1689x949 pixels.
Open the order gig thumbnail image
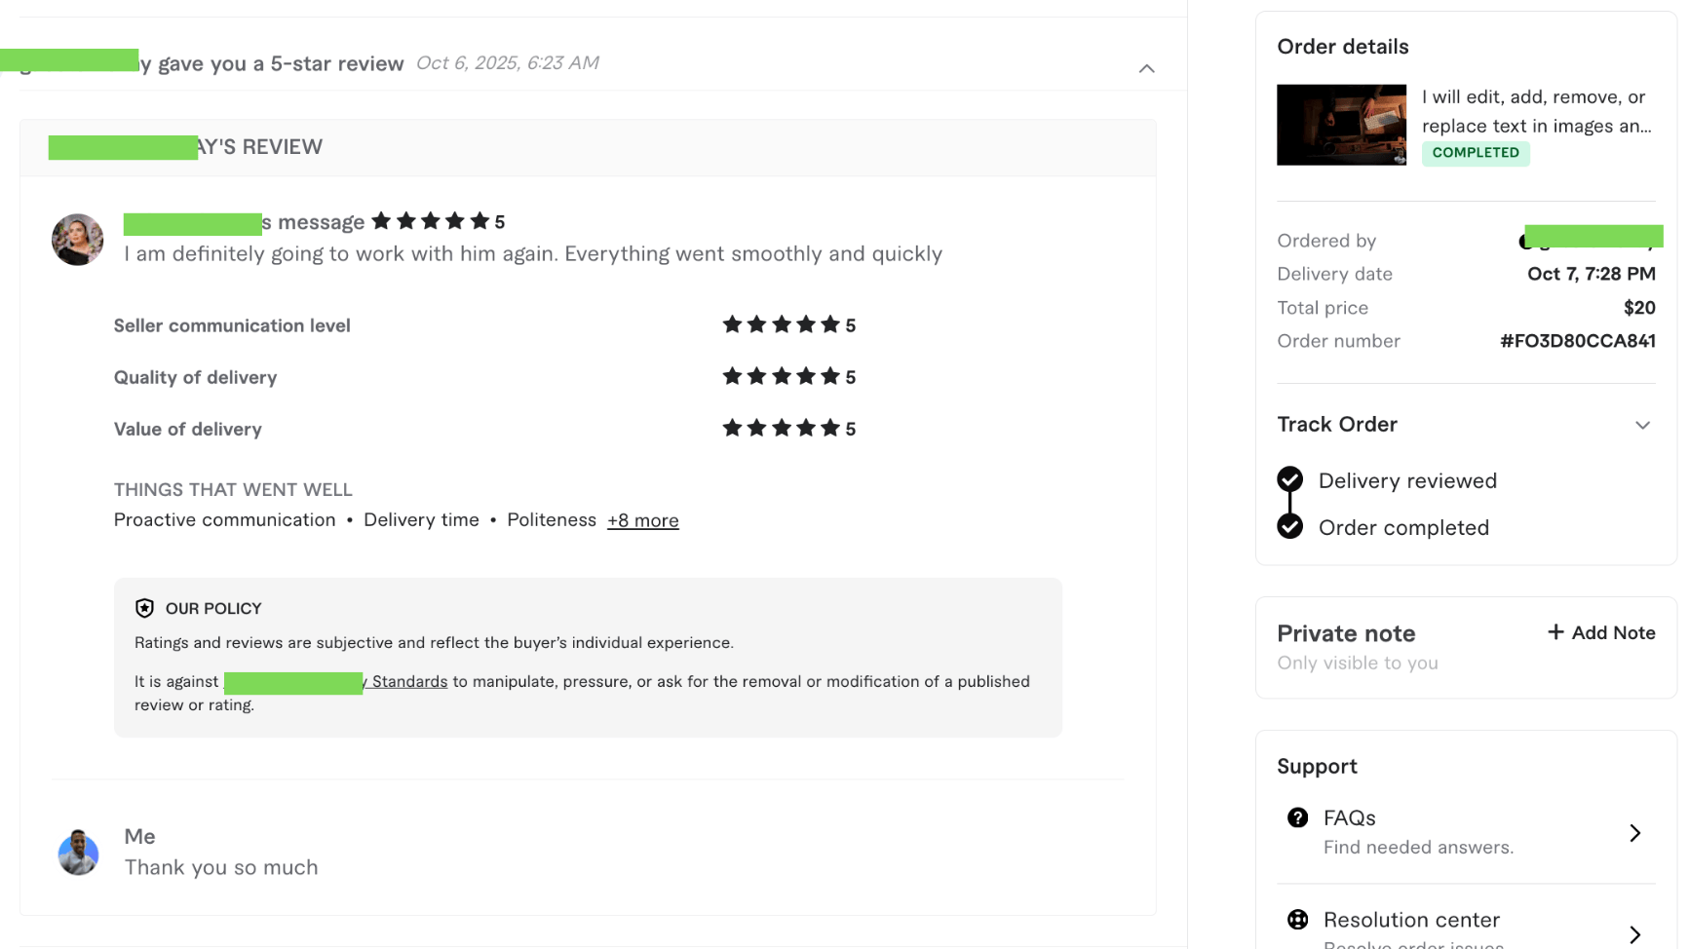point(1341,125)
